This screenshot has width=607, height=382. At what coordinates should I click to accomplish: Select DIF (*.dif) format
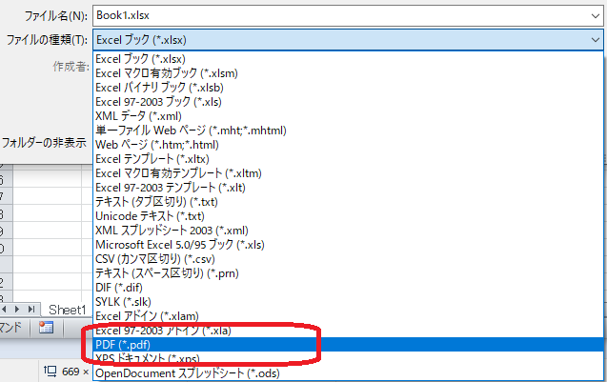[349, 288]
